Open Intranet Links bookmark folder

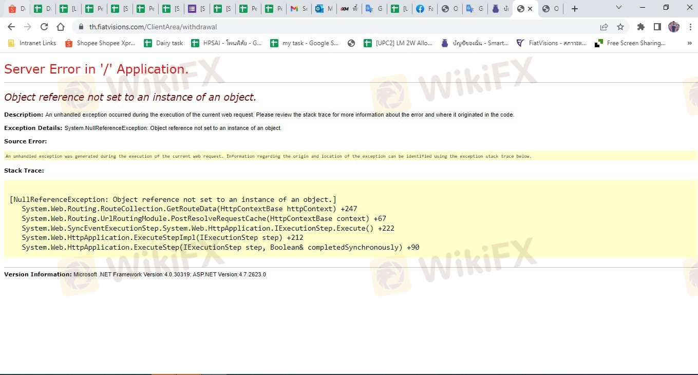32,43
